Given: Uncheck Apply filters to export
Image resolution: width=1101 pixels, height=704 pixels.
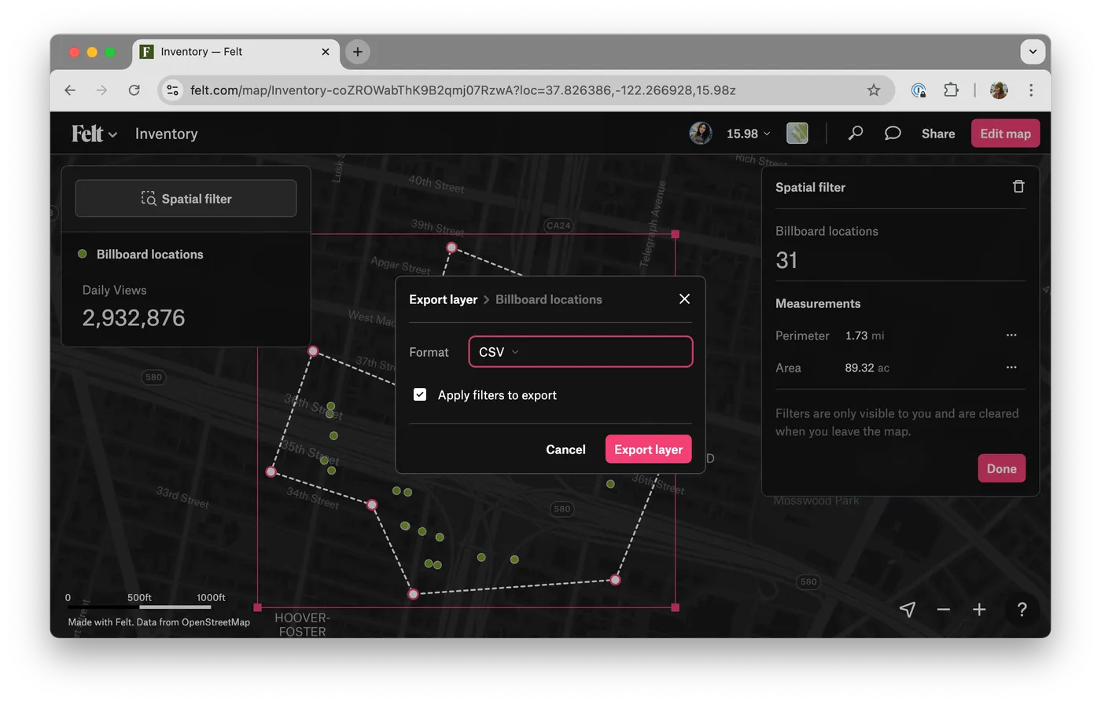Looking at the screenshot, I should (x=420, y=394).
